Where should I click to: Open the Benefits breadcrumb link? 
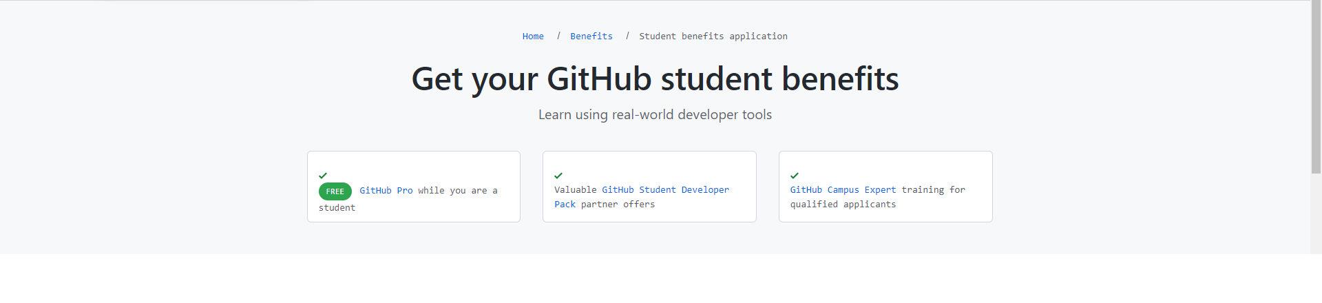591,36
